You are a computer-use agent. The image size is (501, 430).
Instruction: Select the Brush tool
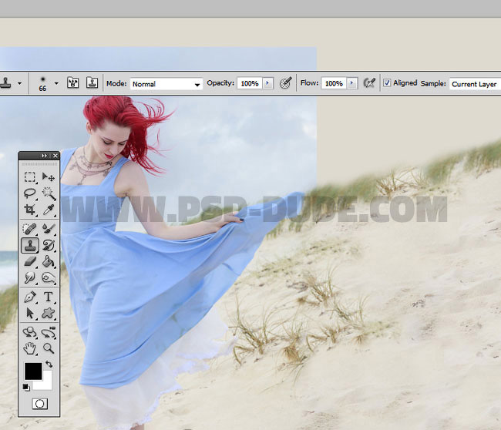pos(49,229)
